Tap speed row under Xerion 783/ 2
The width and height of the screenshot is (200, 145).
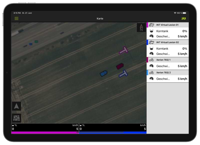pyautogui.click(x=167, y=79)
